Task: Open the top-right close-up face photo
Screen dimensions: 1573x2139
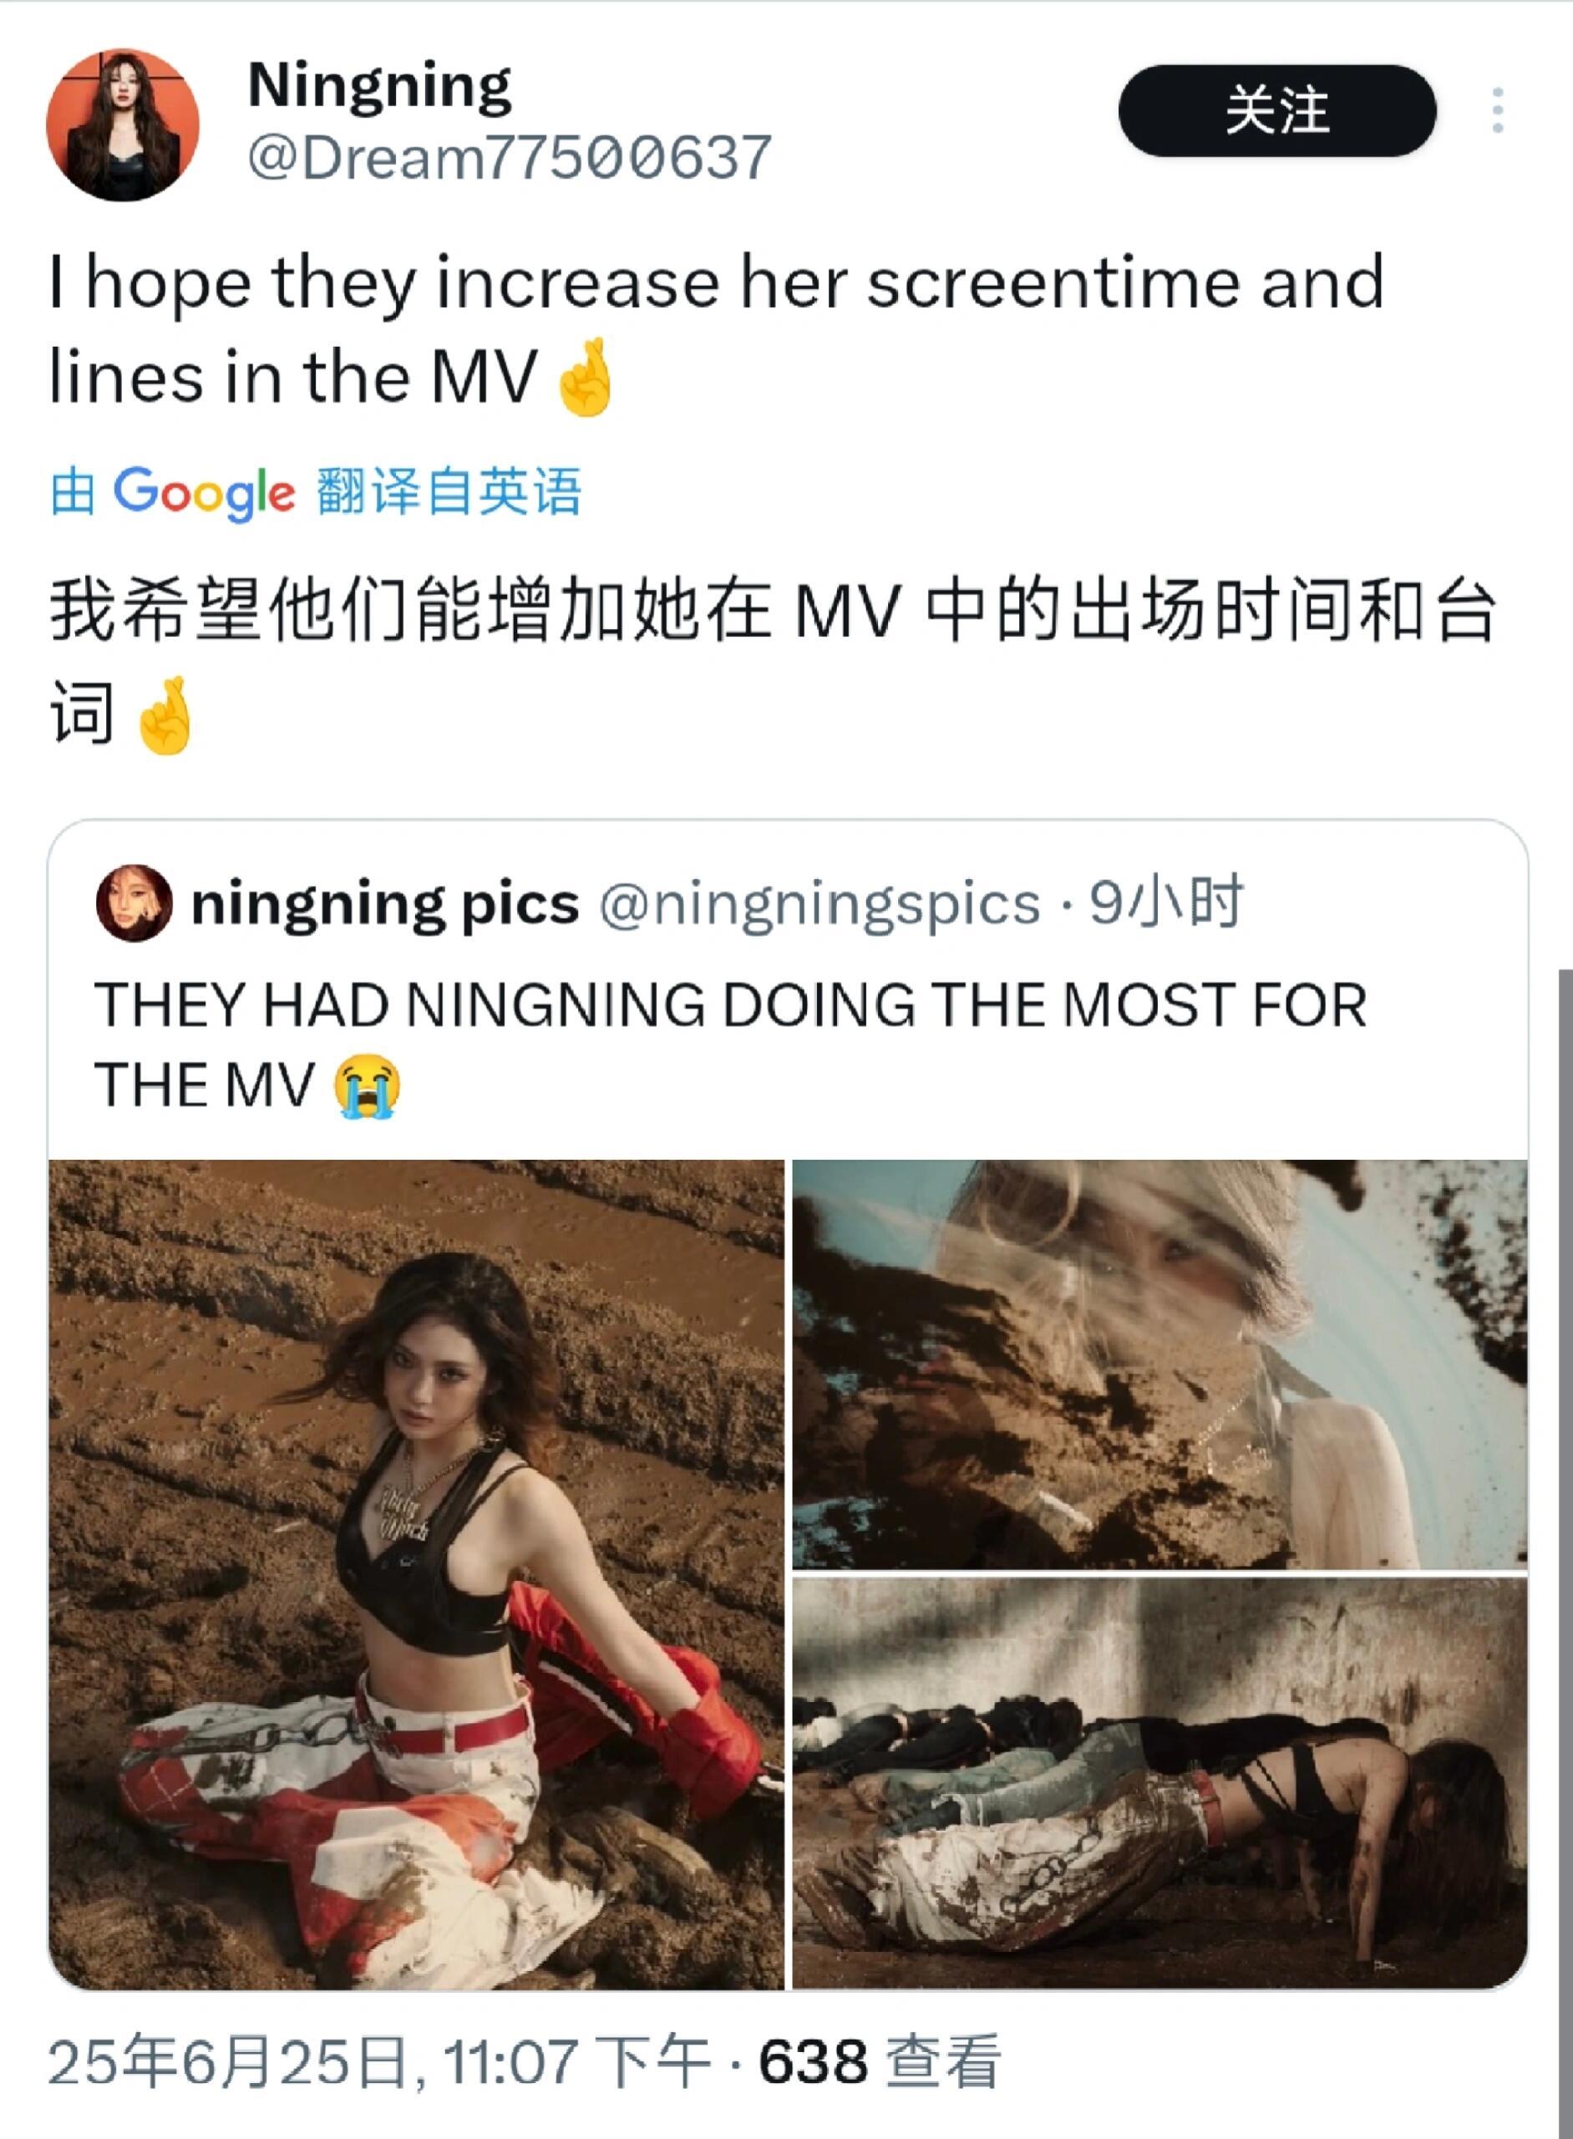Action: [1159, 1364]
